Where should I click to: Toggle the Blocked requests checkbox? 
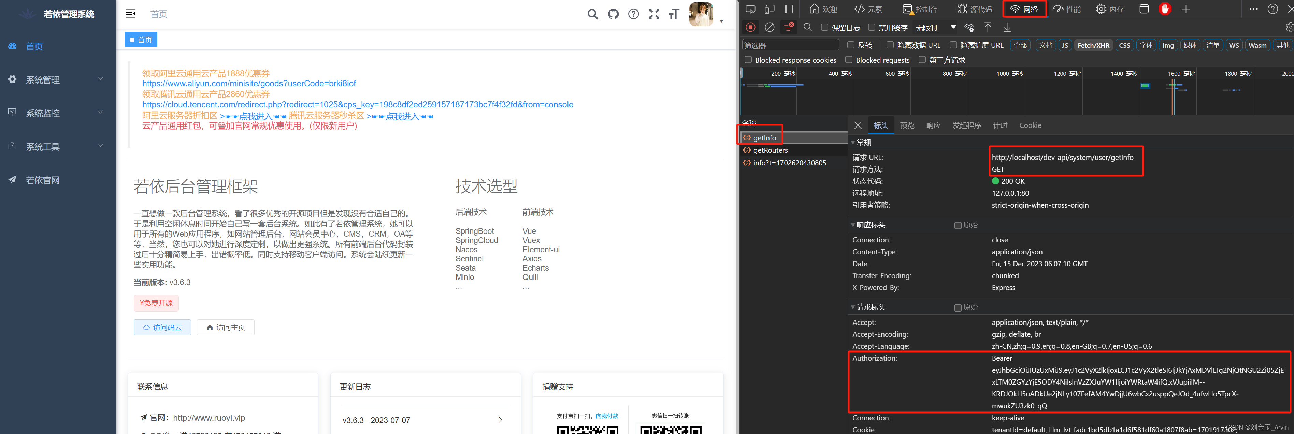[849, 60]
